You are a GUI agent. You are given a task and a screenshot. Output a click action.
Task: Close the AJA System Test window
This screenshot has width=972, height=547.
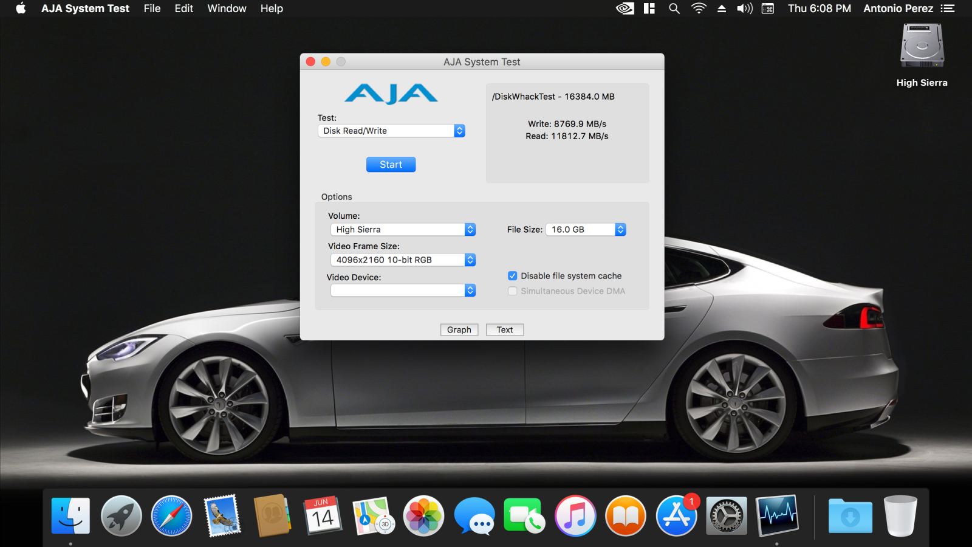(x=310, y=61)
